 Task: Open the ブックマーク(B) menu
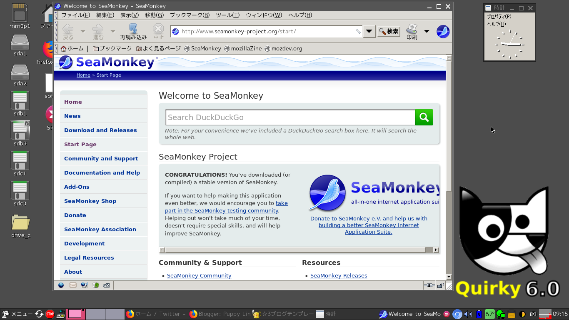(190, 15)
